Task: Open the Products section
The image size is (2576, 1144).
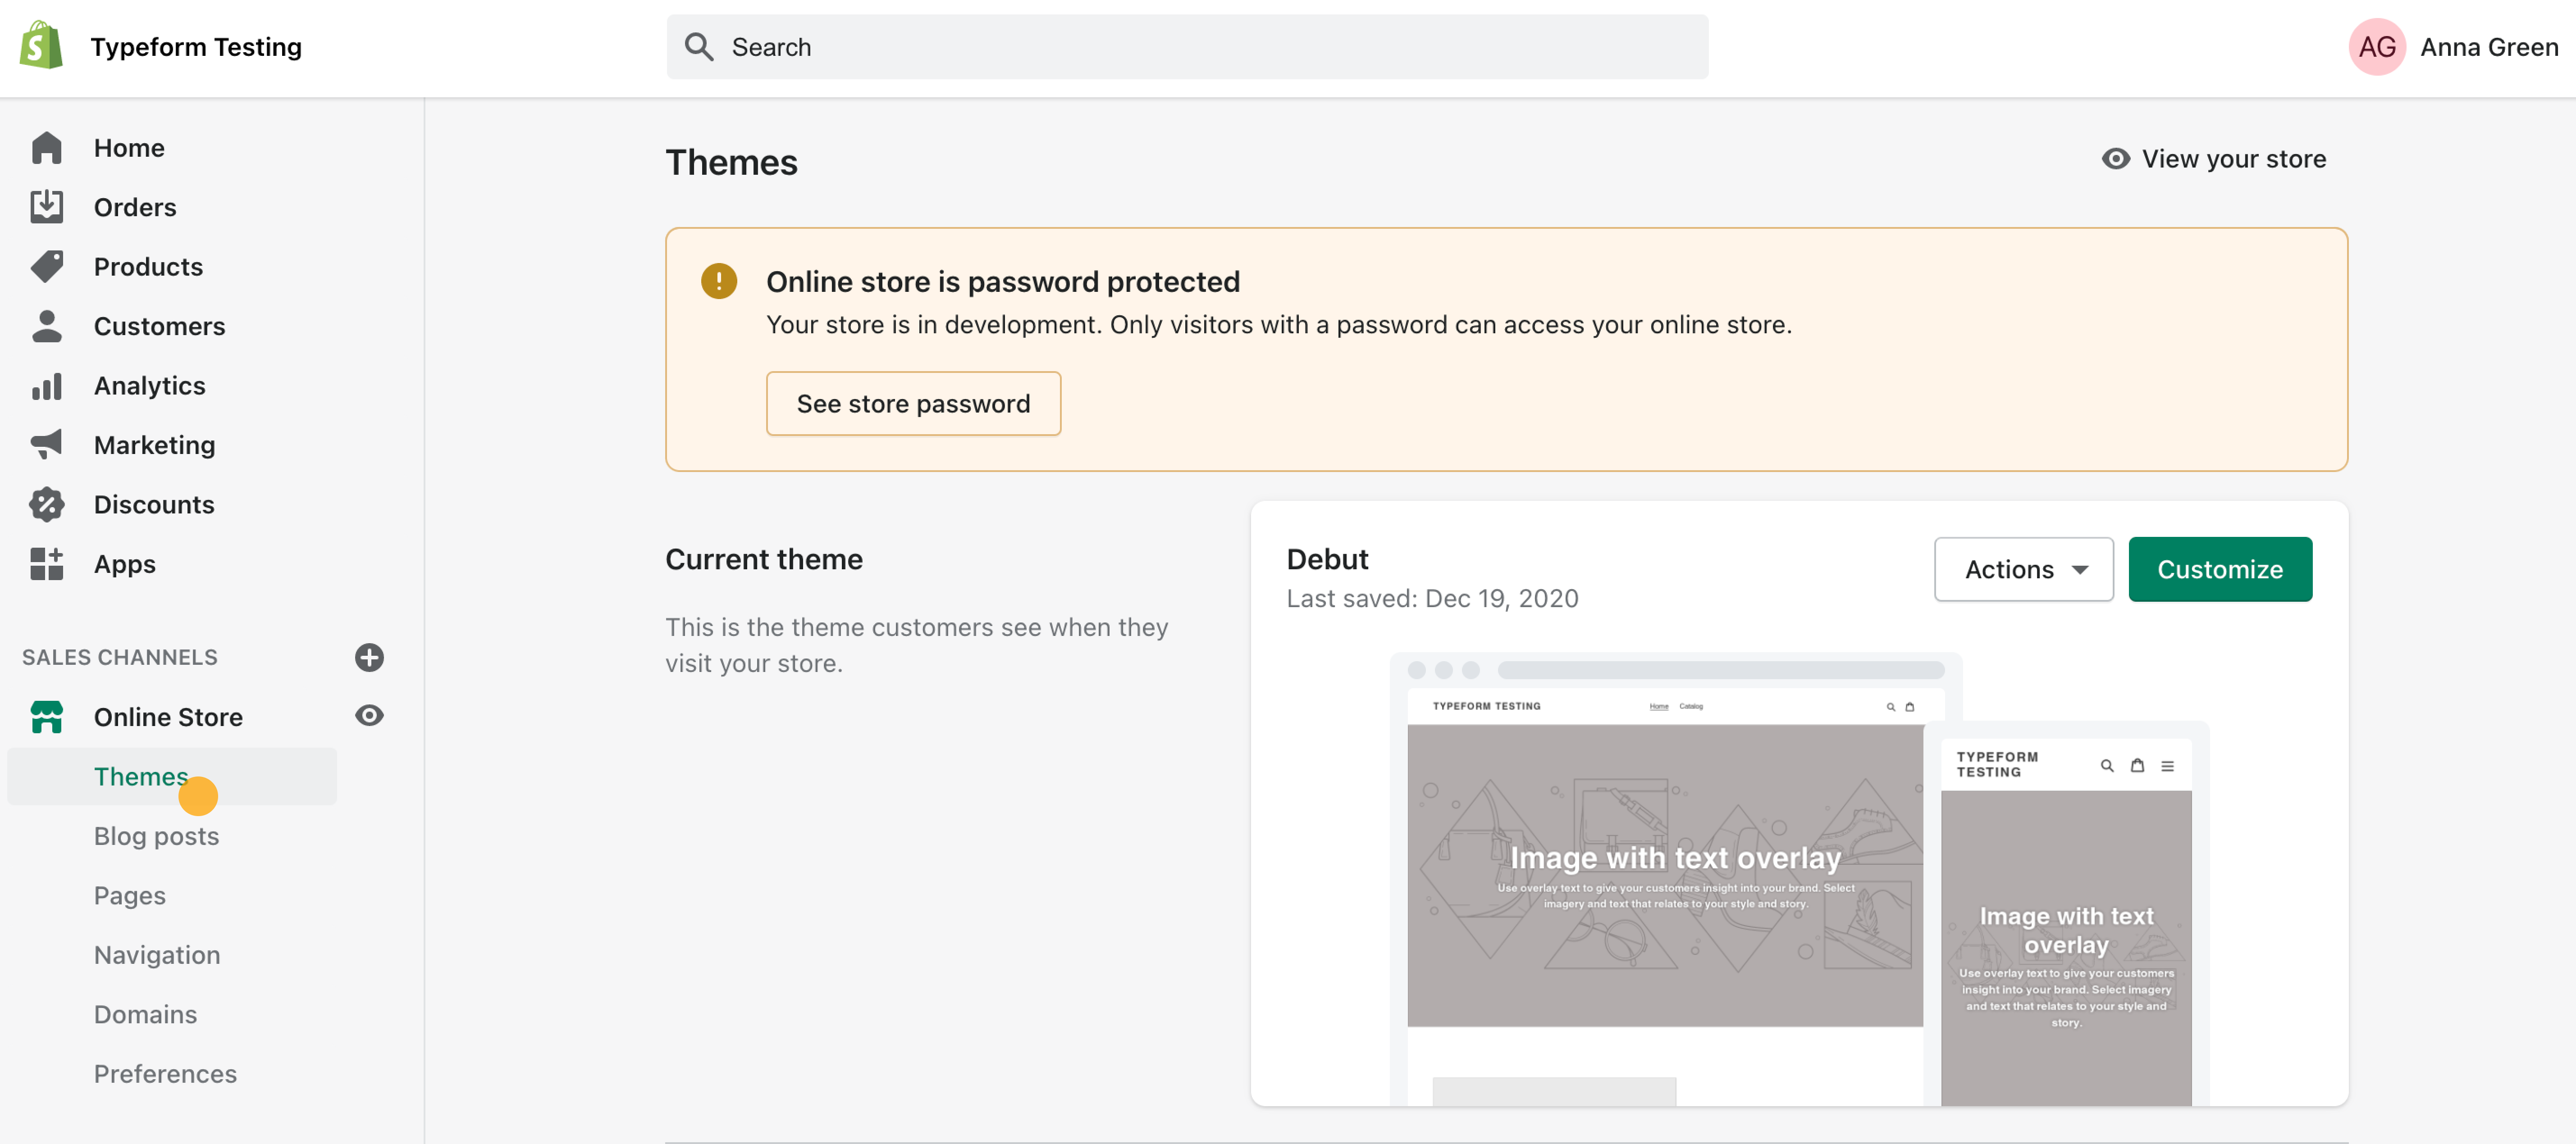Action: tap(148, 267)
